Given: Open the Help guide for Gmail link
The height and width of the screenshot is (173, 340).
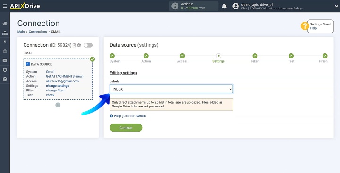Looking at the screenshot, I should coord(128,116).
